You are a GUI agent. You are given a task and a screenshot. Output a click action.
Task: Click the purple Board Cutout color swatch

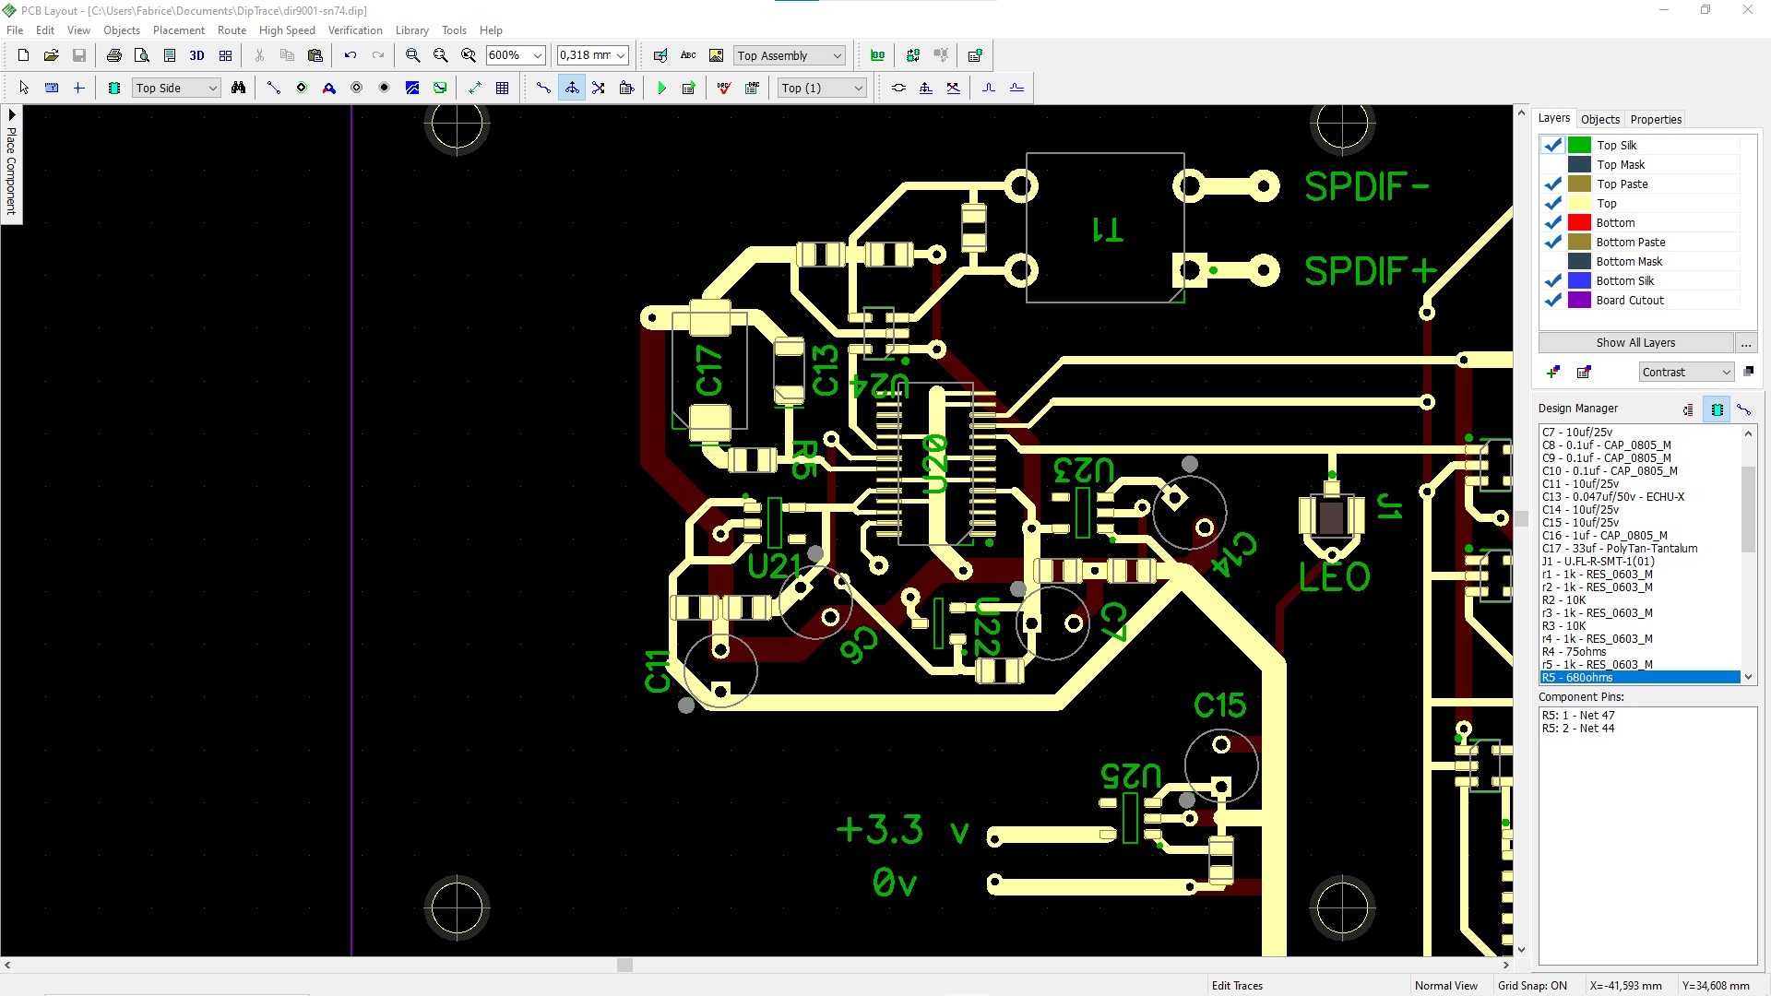(x=1579, y=300)
